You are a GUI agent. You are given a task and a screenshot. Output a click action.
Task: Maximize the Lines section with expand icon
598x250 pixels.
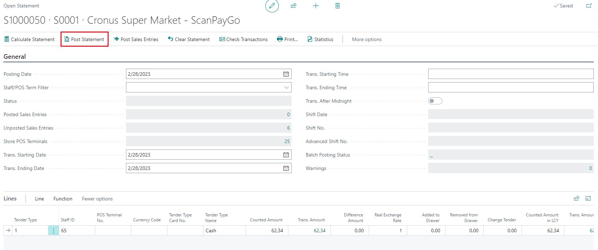tap(588, 198)
